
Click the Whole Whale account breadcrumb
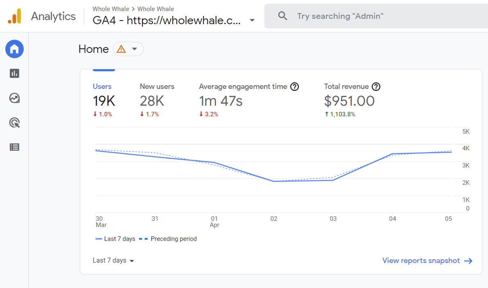(111, 9)
